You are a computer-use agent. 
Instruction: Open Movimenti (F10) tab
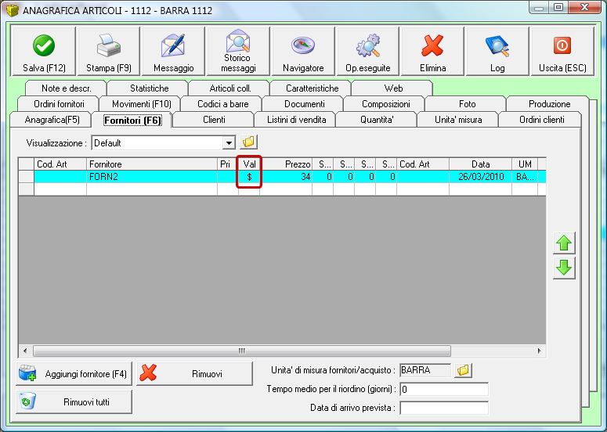coord(141,103)
